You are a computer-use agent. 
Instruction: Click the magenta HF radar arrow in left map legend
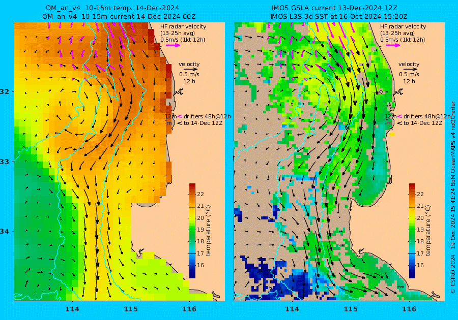point(173,45)
